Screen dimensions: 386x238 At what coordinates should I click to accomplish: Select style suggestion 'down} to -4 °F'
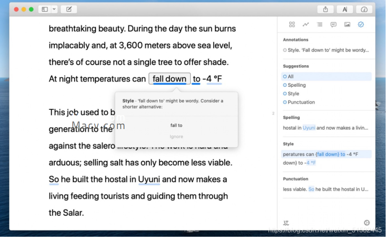tap(299, 163)
